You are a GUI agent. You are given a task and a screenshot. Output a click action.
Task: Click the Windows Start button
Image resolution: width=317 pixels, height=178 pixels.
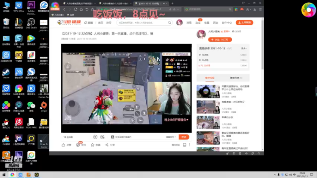tap(4, 174)
